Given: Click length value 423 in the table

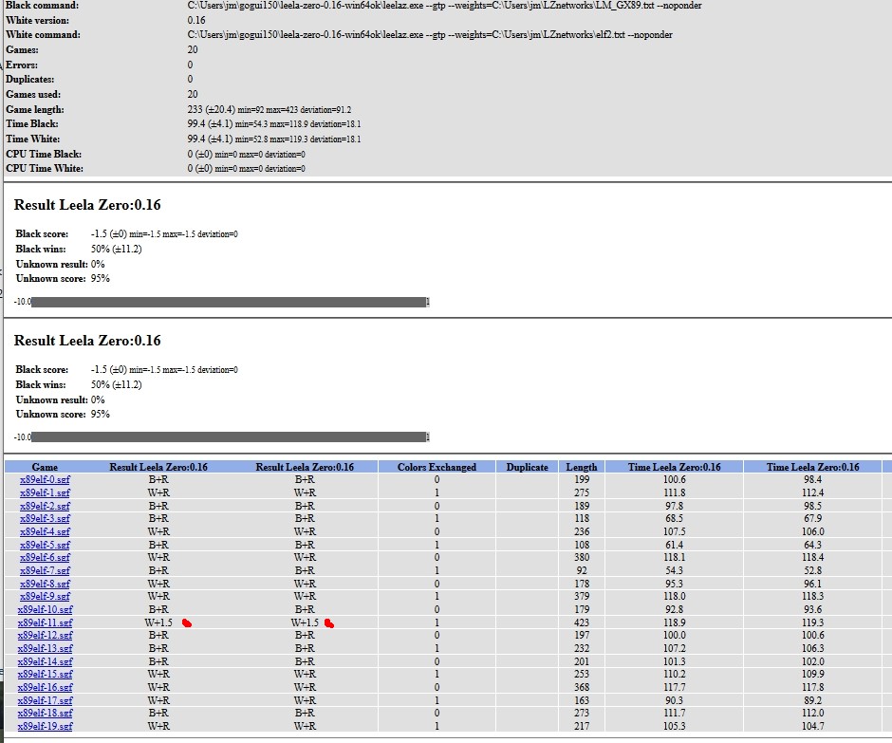Looking at the screenshot, I should point(582,622).
